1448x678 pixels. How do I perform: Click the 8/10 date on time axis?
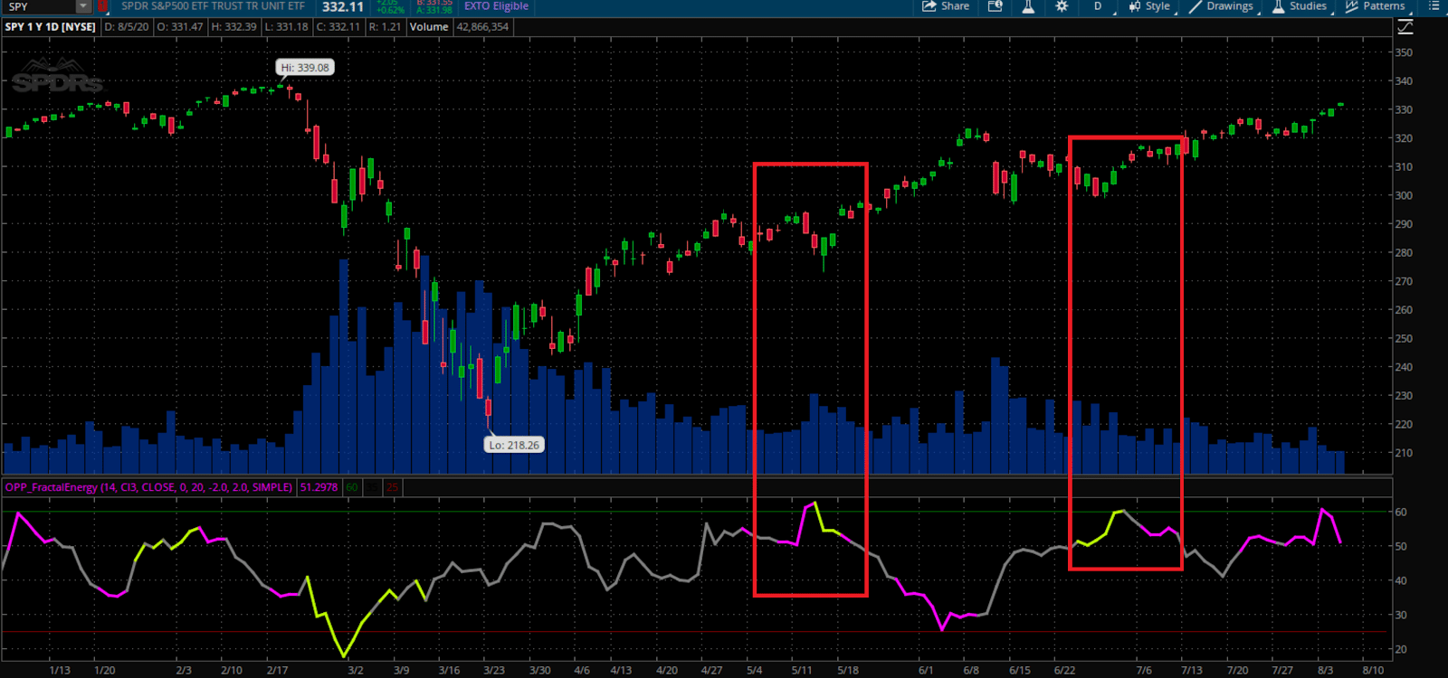click(1373, 670)
